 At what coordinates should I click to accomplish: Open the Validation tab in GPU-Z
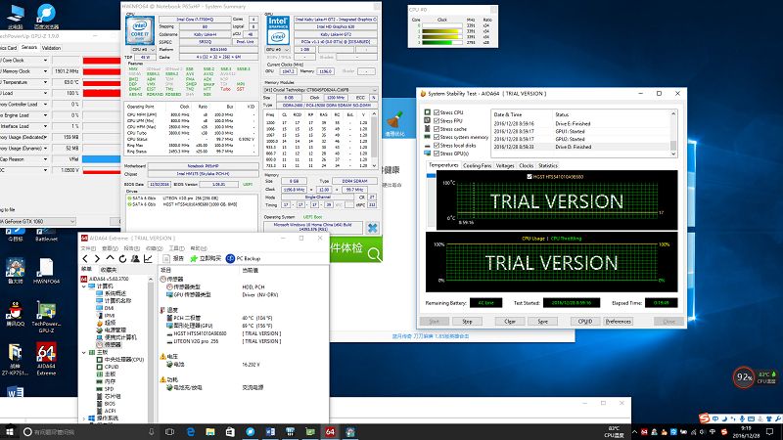[x=51, y=48]
